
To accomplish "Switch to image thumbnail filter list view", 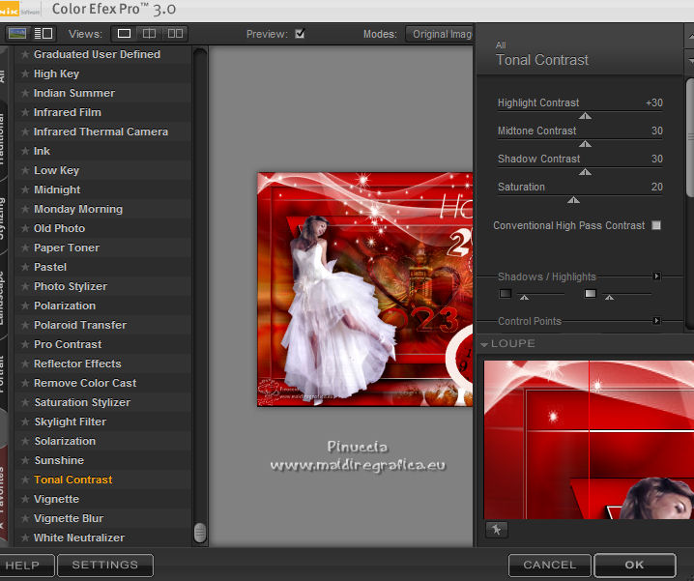I will pyautogui.click(x=16, y=34).
